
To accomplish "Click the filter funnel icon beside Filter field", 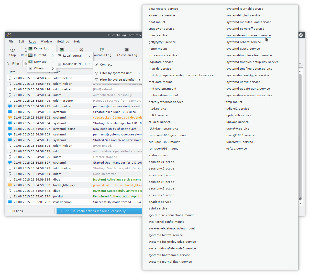I will (8, 64).
